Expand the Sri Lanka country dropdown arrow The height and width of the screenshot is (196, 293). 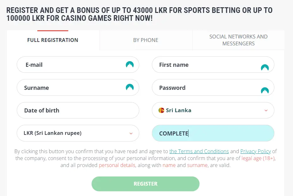pyautogui.click(x=266, y=110)
